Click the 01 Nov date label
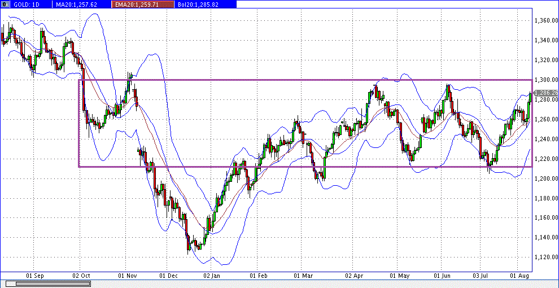The height and width of the screenshot is (288, 559). tap(128, 276)
